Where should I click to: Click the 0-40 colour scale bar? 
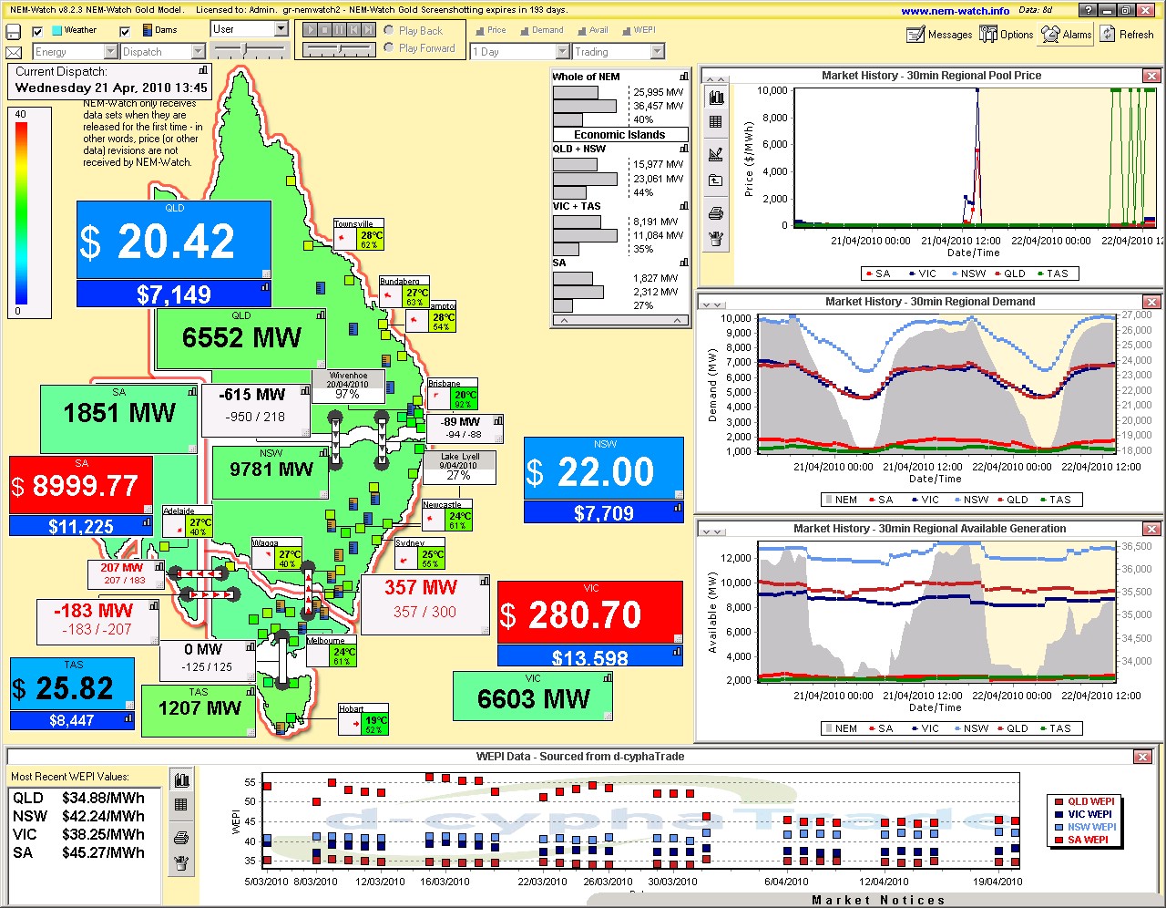(x=21, y=212)
